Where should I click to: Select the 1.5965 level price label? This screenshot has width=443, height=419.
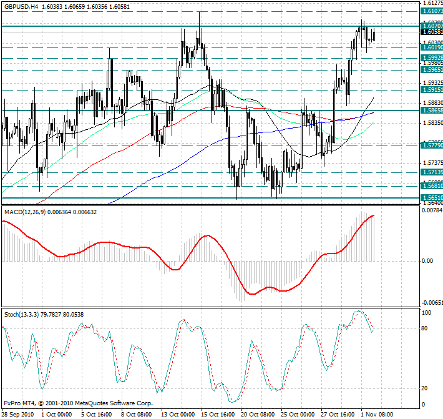pos(432,69)
